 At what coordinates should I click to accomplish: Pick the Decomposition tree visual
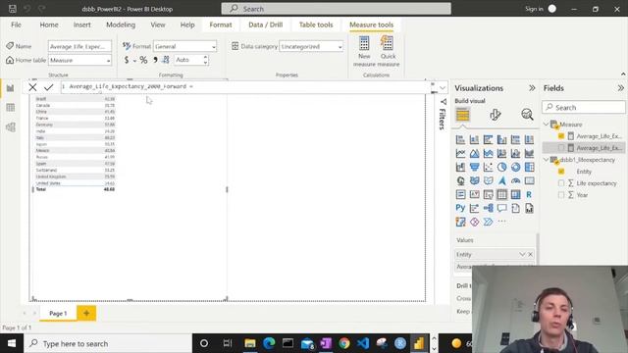[489, 208]
